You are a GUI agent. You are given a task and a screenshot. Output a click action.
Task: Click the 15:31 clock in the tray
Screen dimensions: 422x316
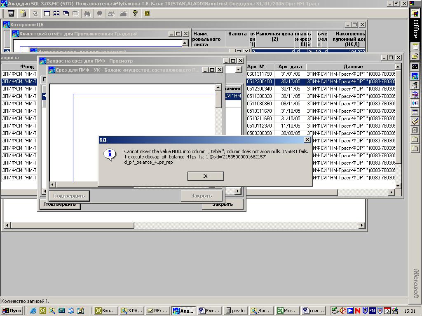click(409, 311)
